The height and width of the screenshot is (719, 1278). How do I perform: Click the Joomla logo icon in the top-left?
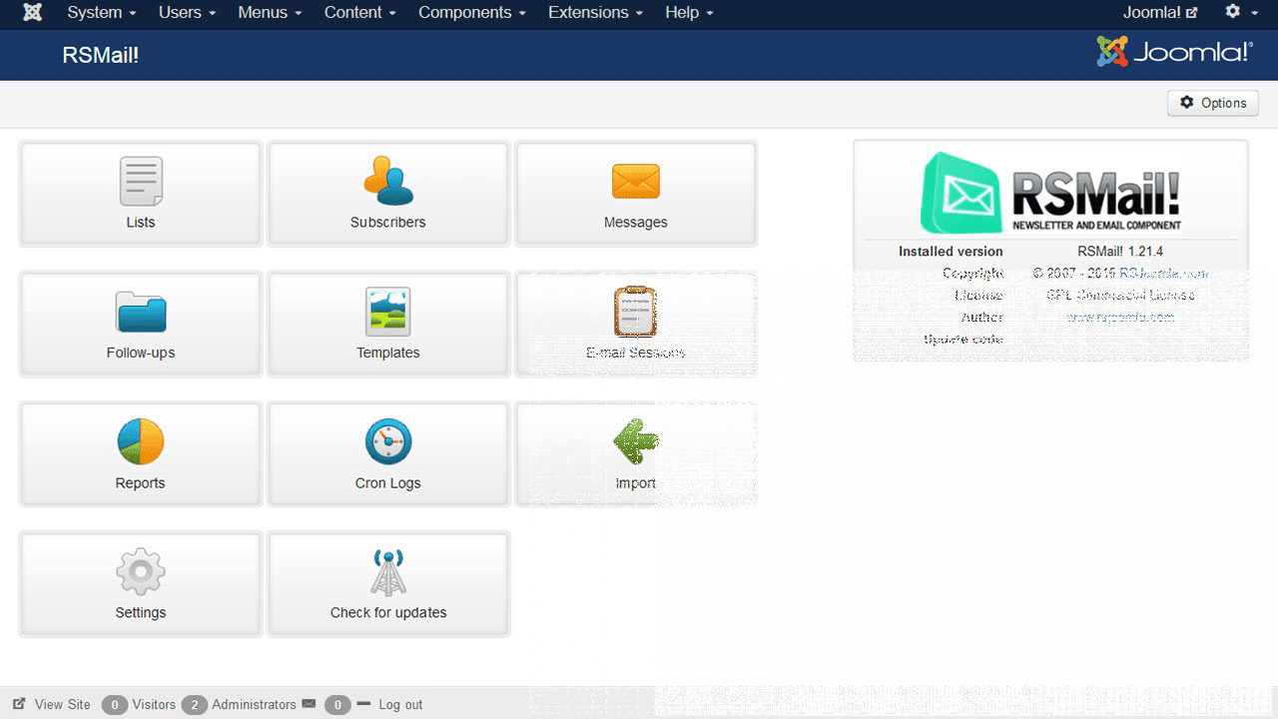pyautogui.click(x=33, y=13)
